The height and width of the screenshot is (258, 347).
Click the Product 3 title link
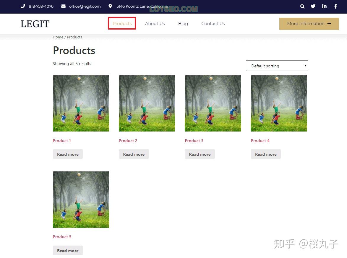[x=194, y=141]
